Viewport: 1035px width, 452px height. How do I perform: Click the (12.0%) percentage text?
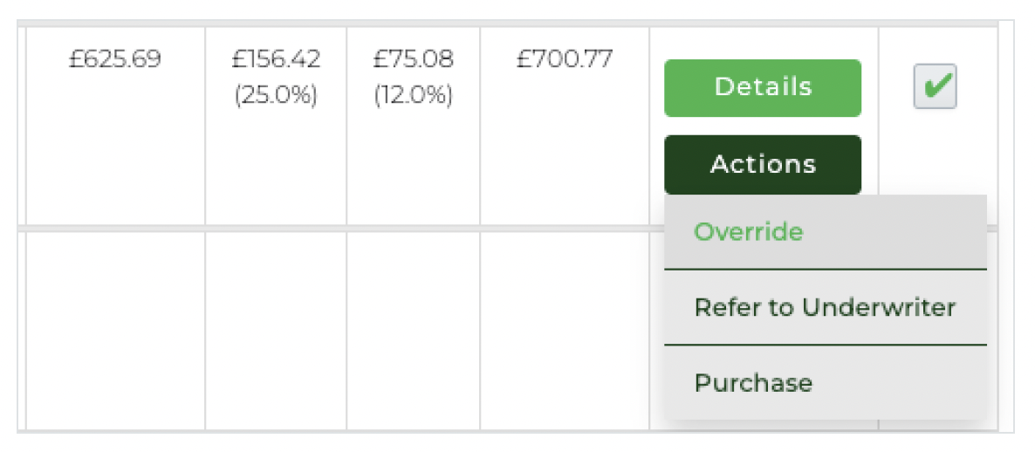click(x=413, y=95)
